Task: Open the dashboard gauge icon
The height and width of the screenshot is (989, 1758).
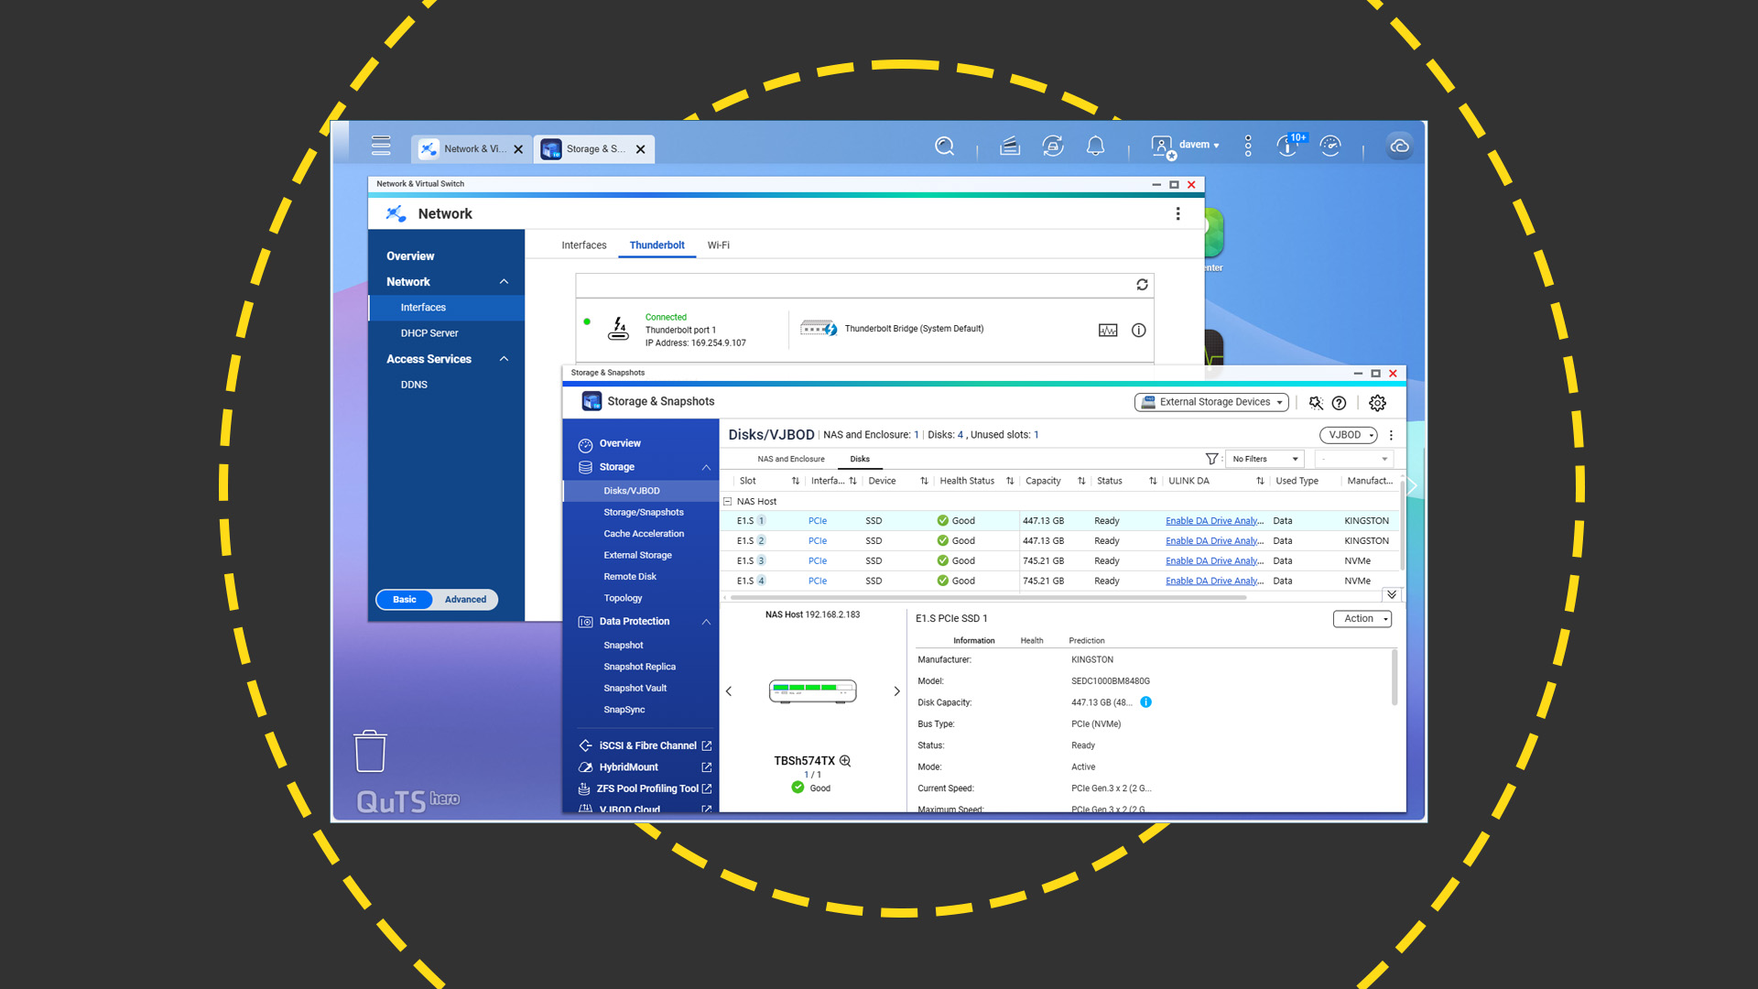Action: pyautogui.click(x=1330, y=146)
